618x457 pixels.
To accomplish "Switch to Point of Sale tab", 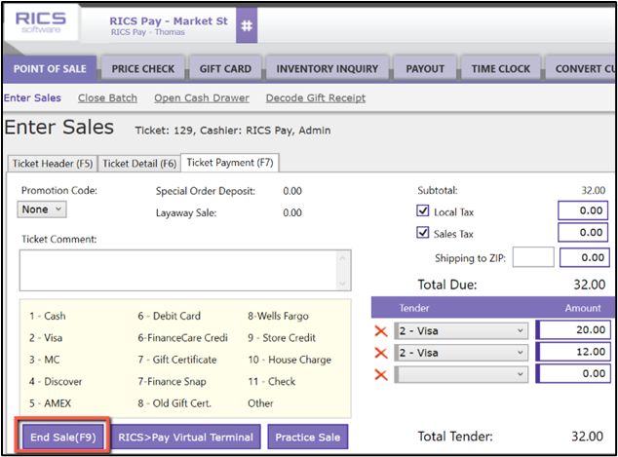I will [50, 68].
